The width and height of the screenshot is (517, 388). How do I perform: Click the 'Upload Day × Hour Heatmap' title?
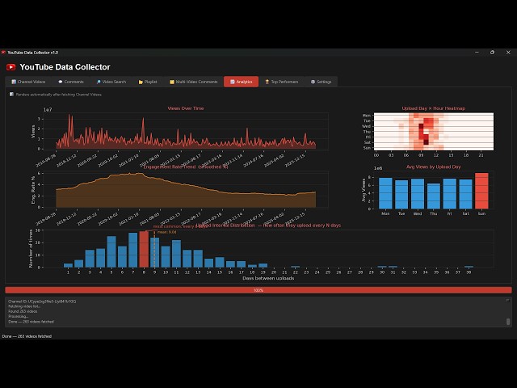coord(434,108)
